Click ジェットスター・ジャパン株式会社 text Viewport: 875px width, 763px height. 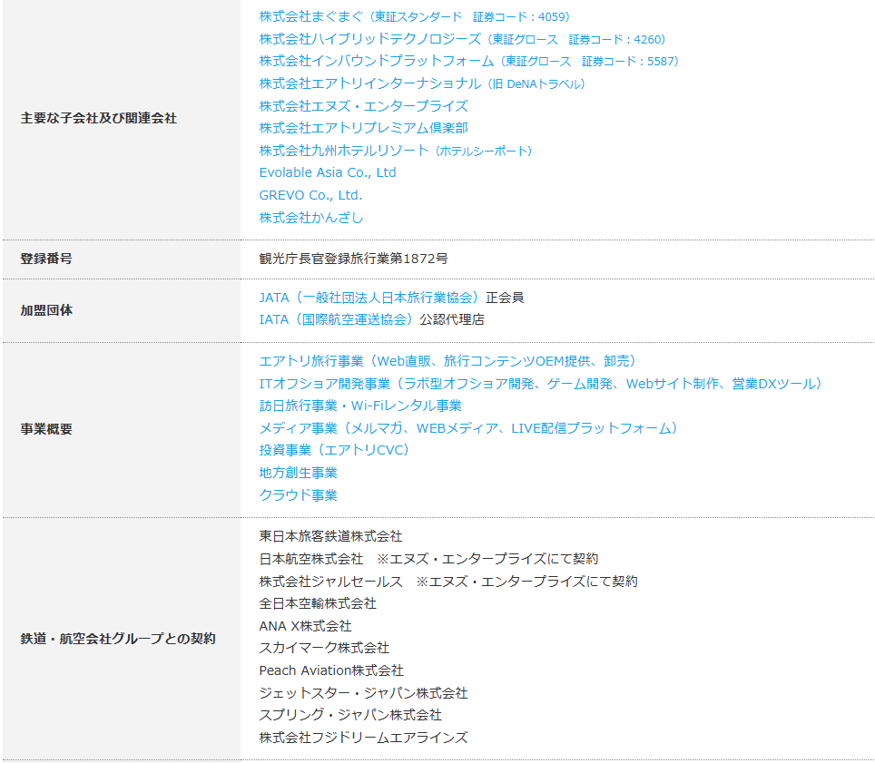364,693
